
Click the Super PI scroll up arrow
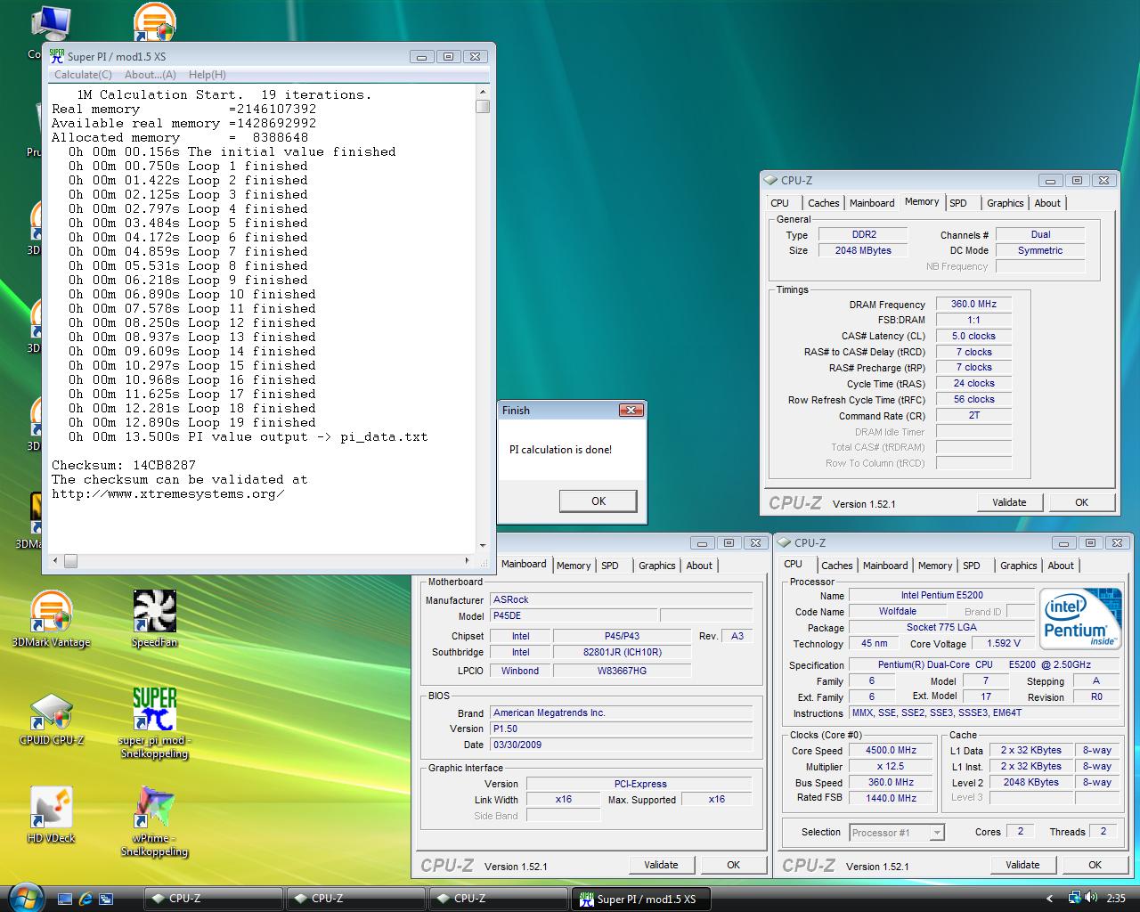pyautogui.click(x=483, y=92)
